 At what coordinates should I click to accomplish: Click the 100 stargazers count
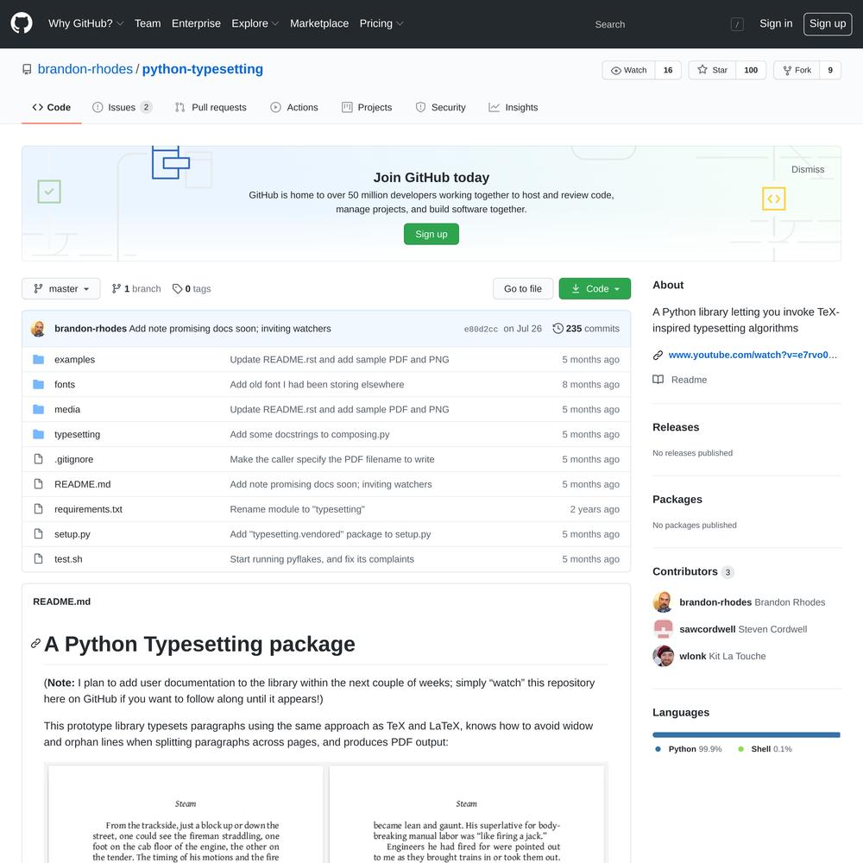(751, 70)
